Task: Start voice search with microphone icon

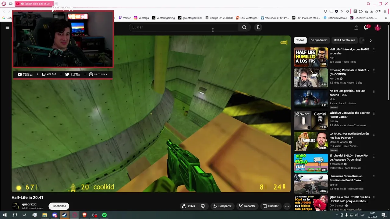Action: point(258,27)
